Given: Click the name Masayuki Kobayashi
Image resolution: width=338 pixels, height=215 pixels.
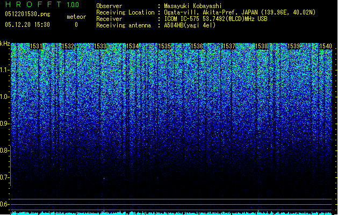Looking at the screenshot, I should pos(193,6).
